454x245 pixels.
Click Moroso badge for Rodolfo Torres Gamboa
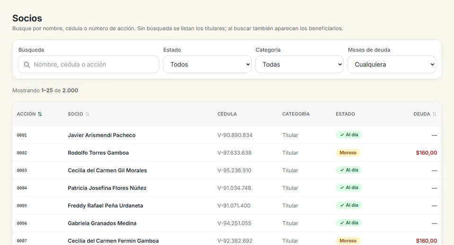click(348, 152)
